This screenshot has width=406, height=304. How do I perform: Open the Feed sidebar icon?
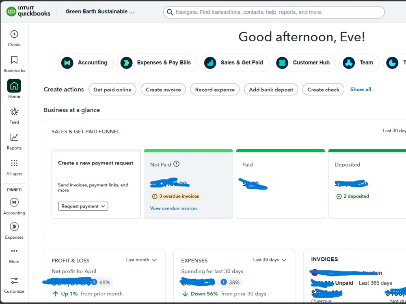pyautogui.click(x=14, y=112)
